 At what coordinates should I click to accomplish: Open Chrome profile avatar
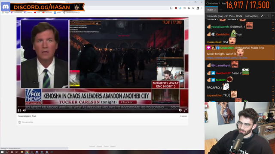pyautogui.click(x=198, y=8)
